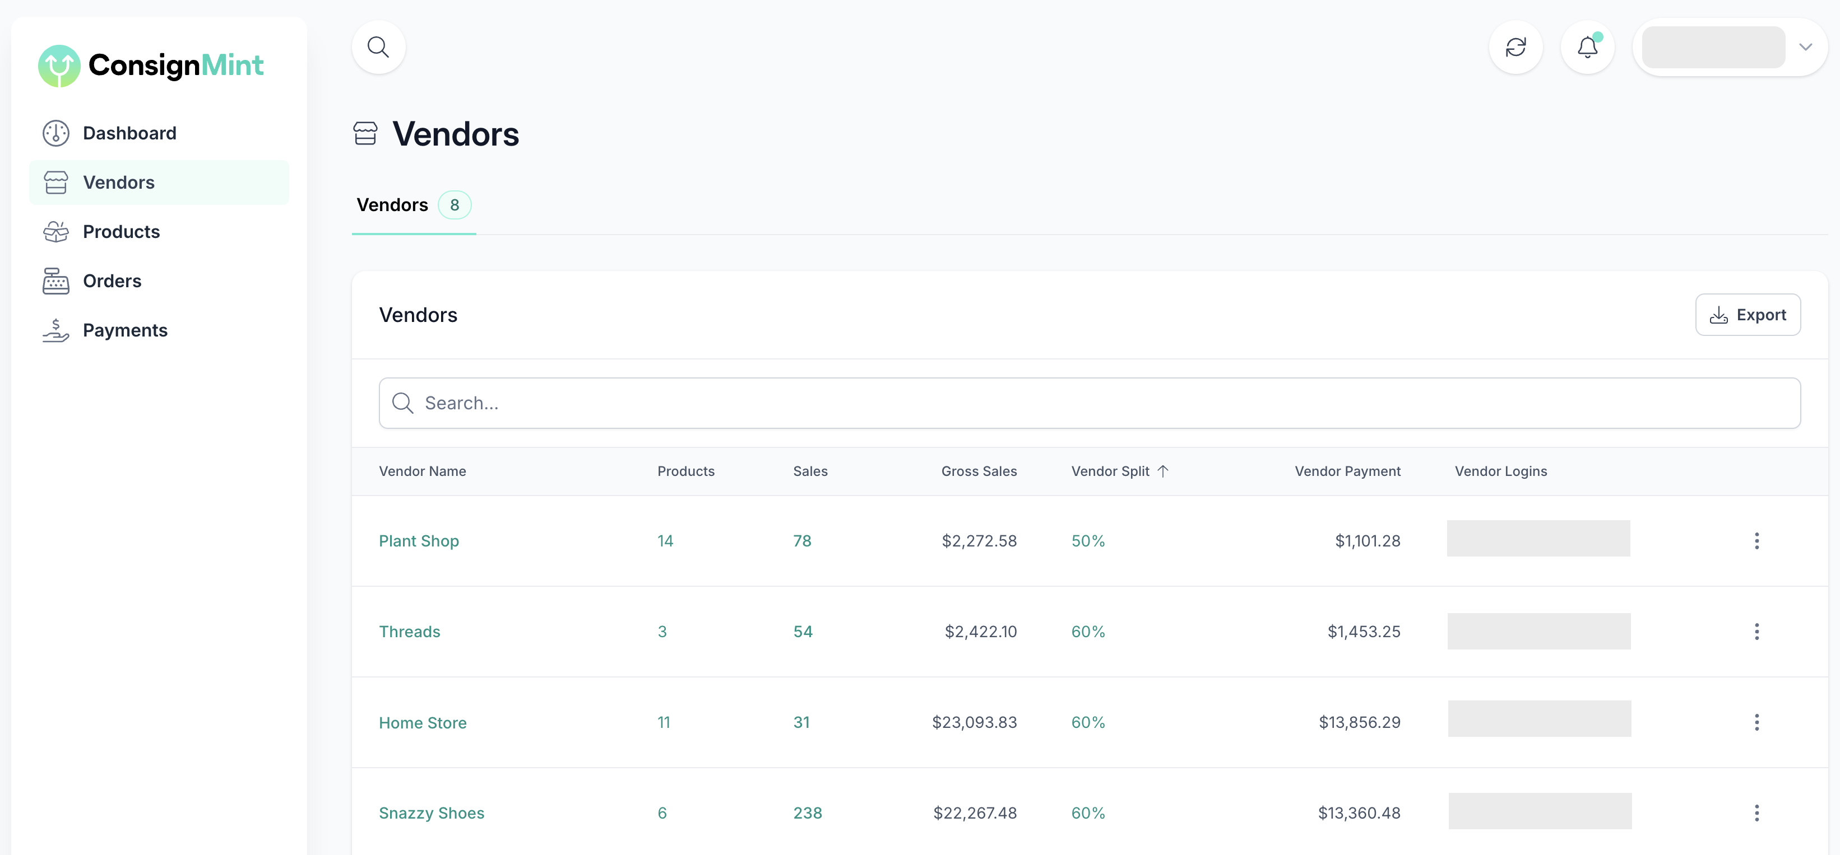The width and height of the screenshot is (1840, 855).
Task: Export the vendors list
Action: coord(1747,315)
